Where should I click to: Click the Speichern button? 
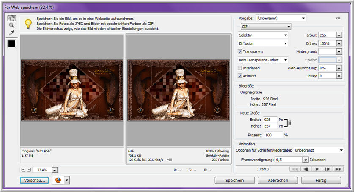235,180
